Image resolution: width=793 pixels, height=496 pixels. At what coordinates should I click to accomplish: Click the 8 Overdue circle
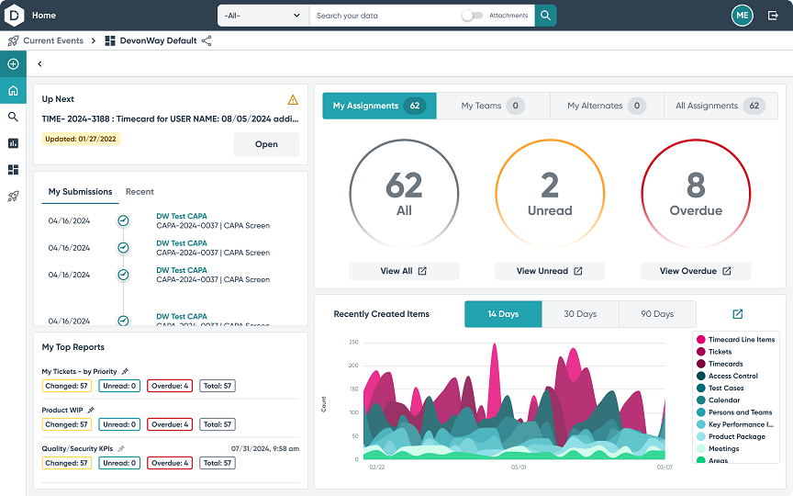696,194
